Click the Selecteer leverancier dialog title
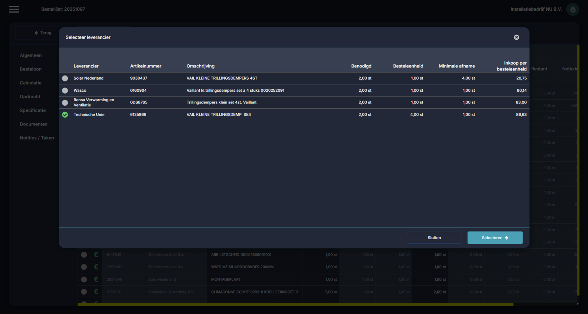The width and height of the screenshot is (588, 314). (x=88, y=37)
